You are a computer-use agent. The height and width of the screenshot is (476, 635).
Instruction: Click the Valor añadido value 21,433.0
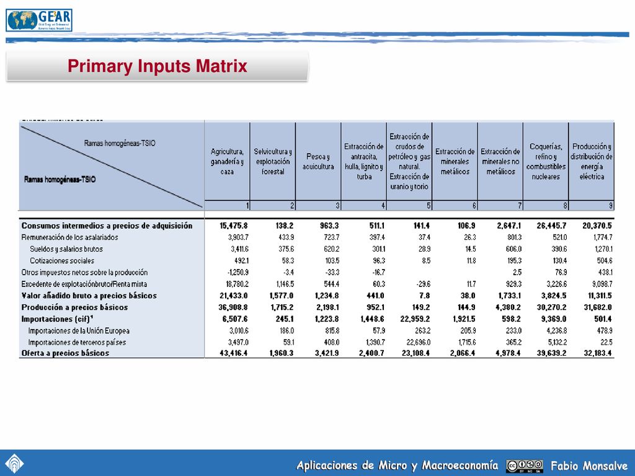click(x=234, y=296)
